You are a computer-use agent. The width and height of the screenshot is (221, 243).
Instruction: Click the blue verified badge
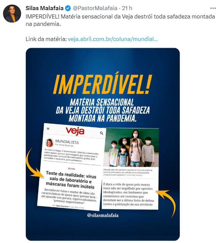click(68, 8)
